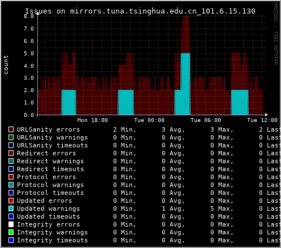Click the 'Updated timeouts' legend label

49,216
